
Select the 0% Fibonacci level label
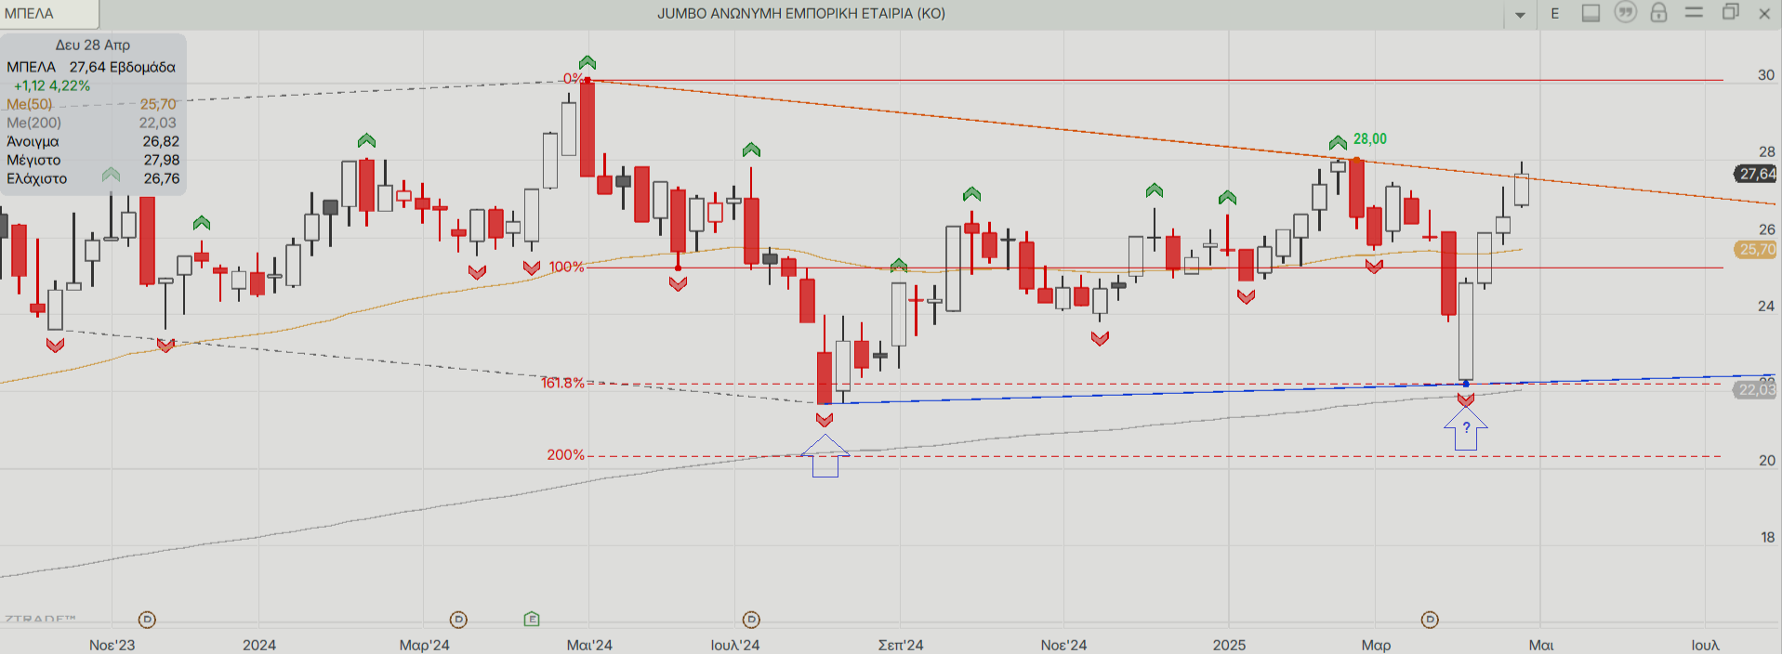click(573, 79)
